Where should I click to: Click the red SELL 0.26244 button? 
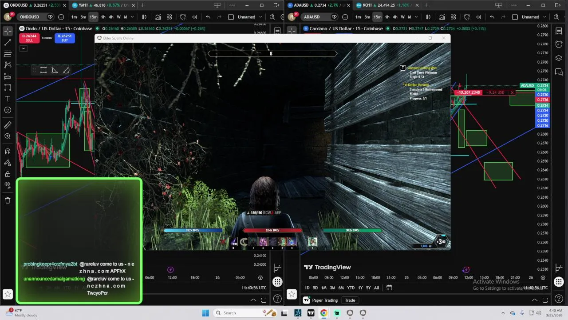29,38
